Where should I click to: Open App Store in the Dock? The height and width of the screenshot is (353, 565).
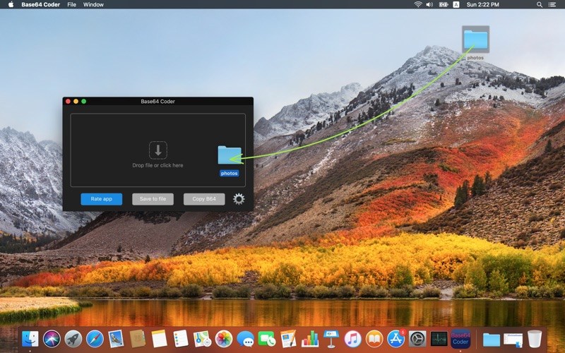tap(395, 339)
